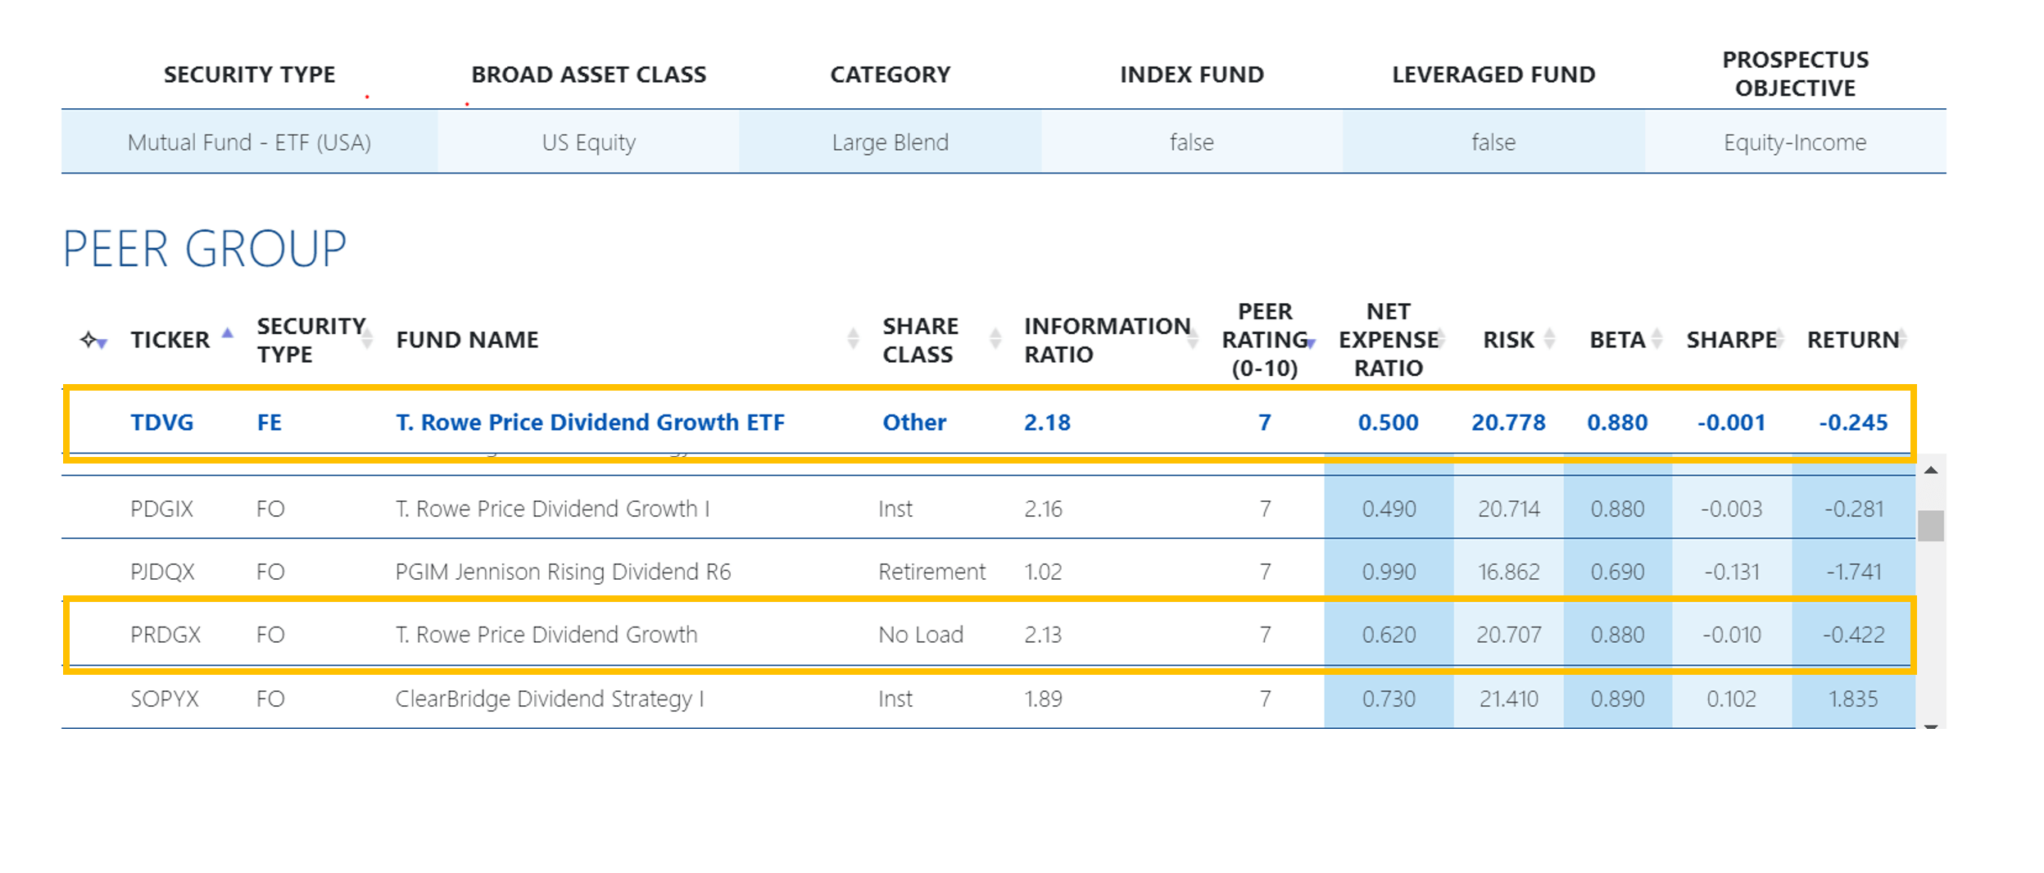Click the No Load share class cell
This screenshot has width=2044, height=873.
(921, 635)
